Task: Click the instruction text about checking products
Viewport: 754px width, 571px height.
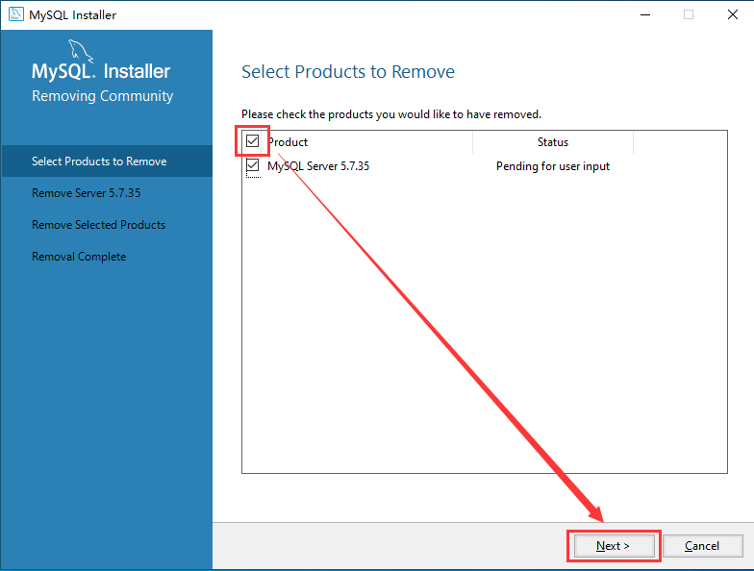Action: coord(391,114)
